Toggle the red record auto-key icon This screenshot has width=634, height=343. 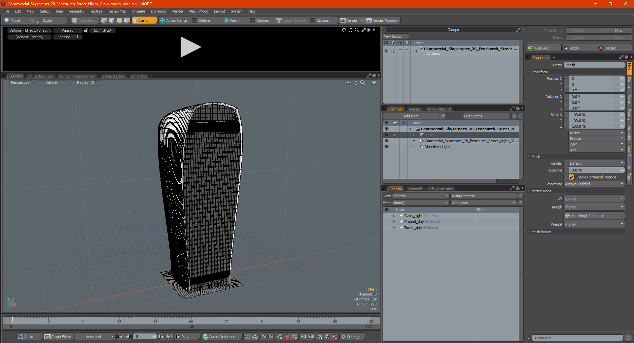click(287, 337)
